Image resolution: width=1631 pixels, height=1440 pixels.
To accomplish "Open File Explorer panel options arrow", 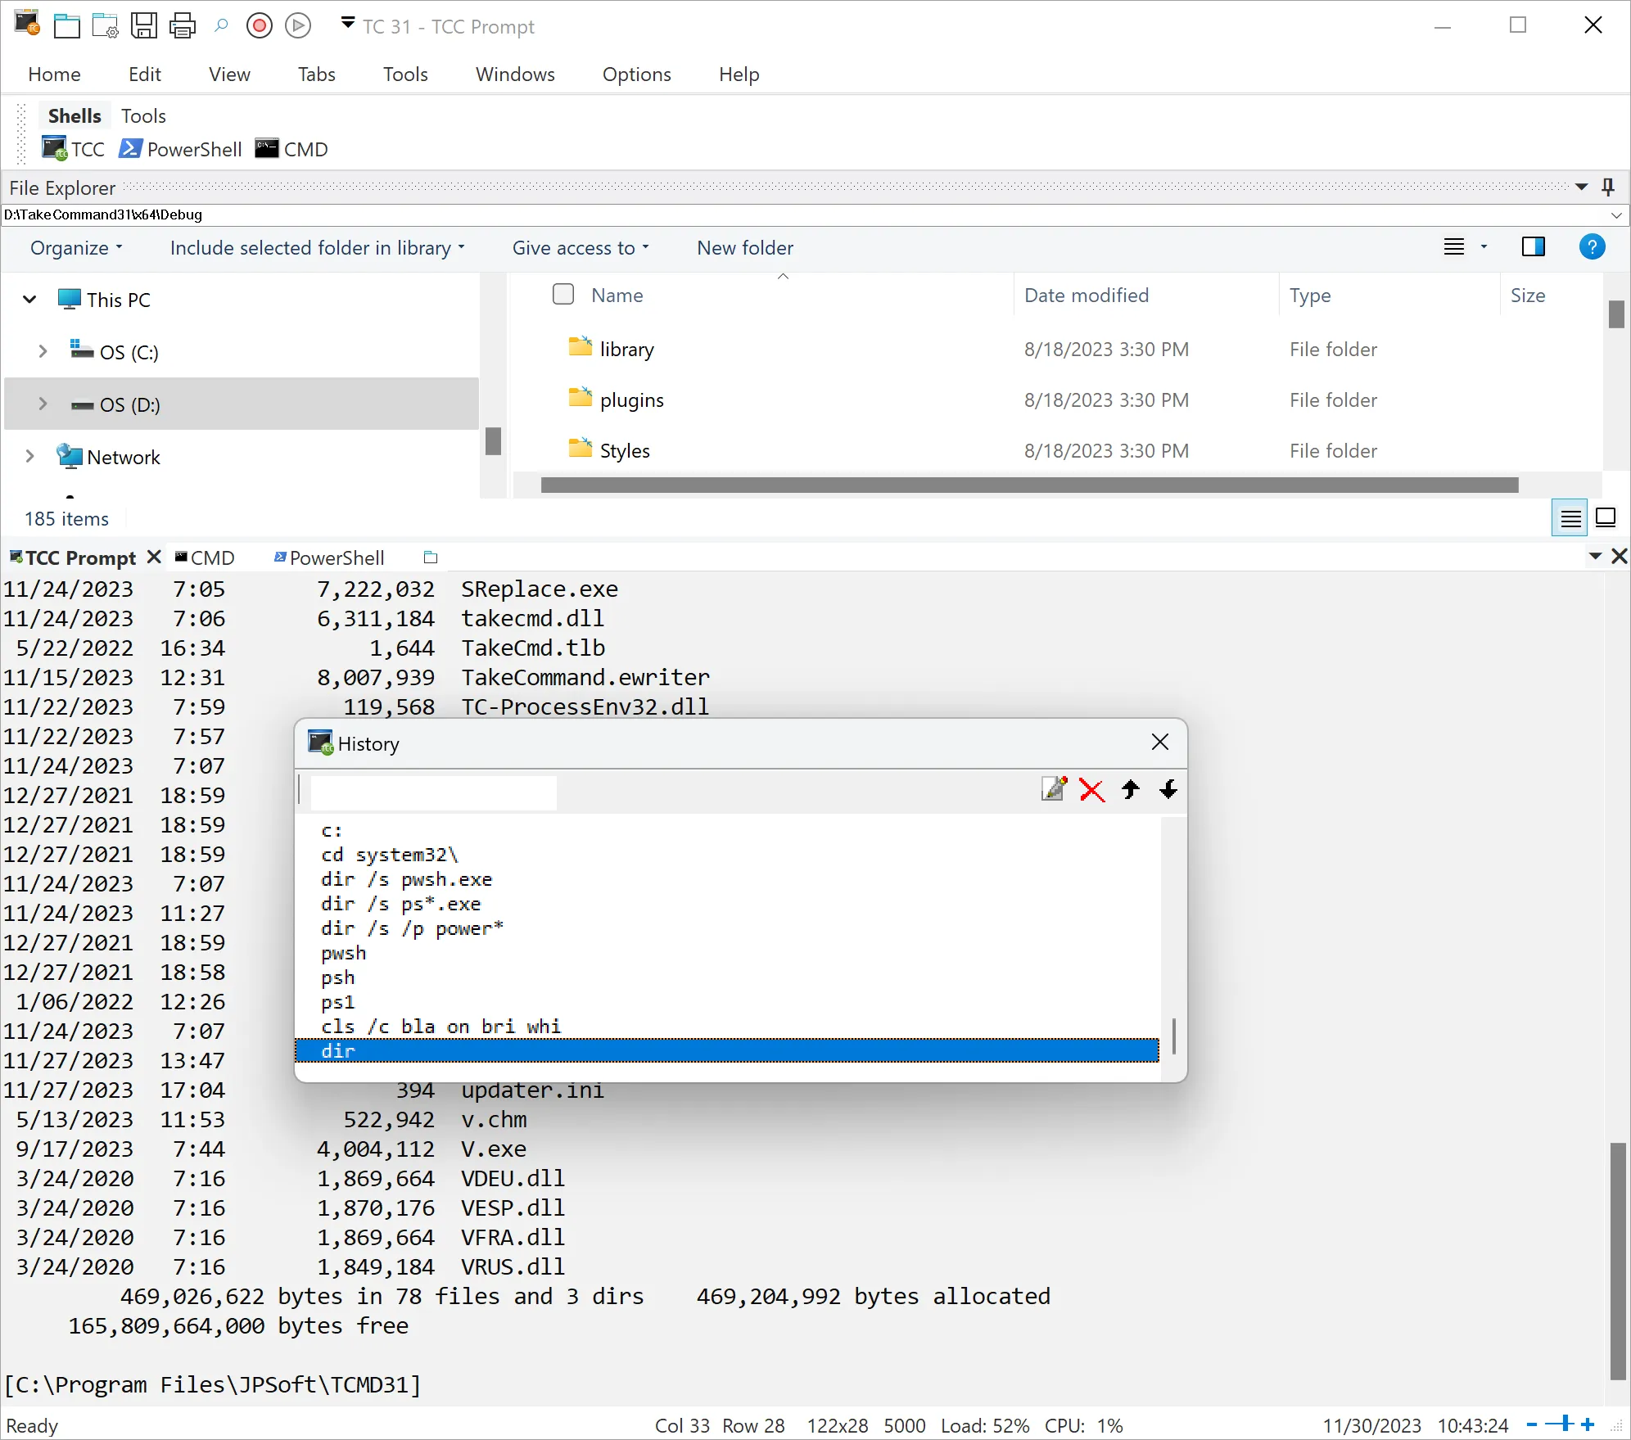I will (x=1582, y=187).
